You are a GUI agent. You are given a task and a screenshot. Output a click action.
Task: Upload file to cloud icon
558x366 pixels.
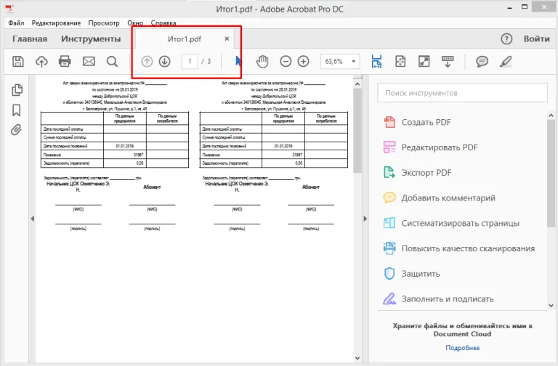coord(41,62)
